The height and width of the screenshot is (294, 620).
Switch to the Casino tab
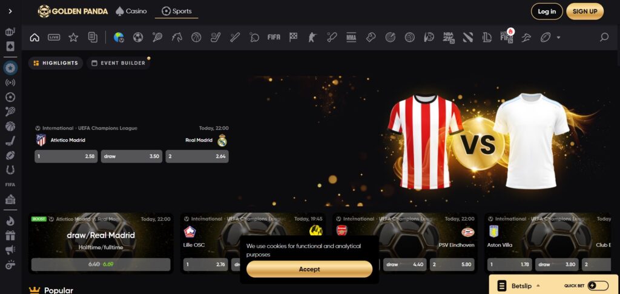pyautogui.click(x=130, y=11)
